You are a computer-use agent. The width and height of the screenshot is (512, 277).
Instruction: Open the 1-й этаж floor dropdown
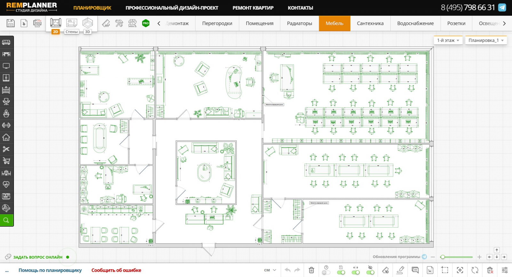coord(448,40)
